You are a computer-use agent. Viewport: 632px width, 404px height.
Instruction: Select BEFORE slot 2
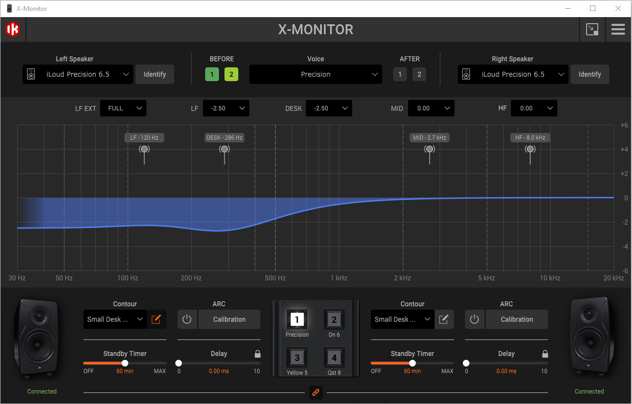[x=231, y=75]
